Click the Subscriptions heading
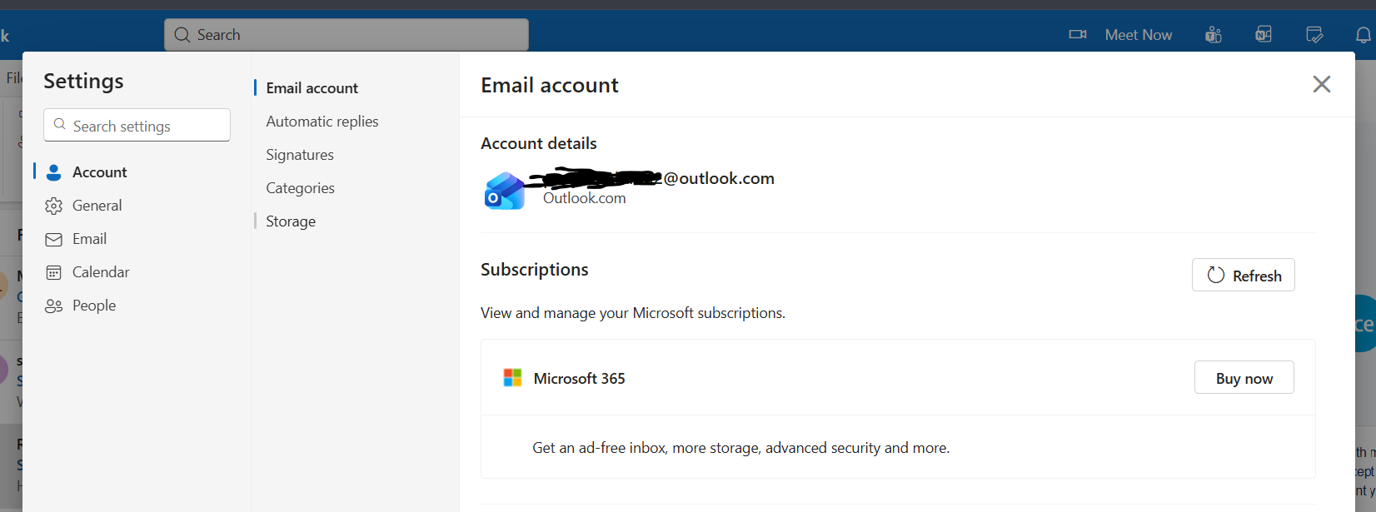Viewport: 1376px width, 512px height. pyautogui.click(x=535, y=270)
